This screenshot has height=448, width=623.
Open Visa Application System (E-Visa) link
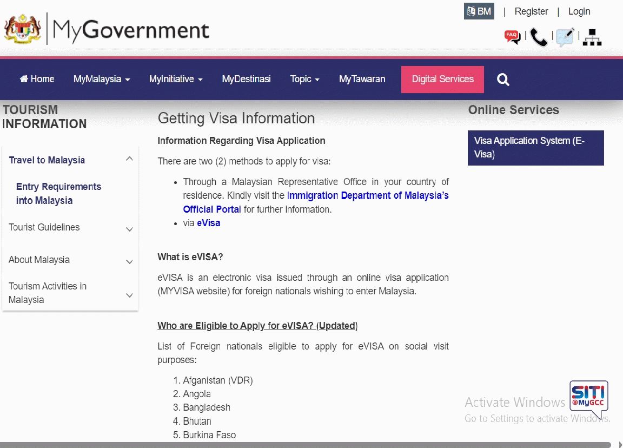click(x=535, y=148)
